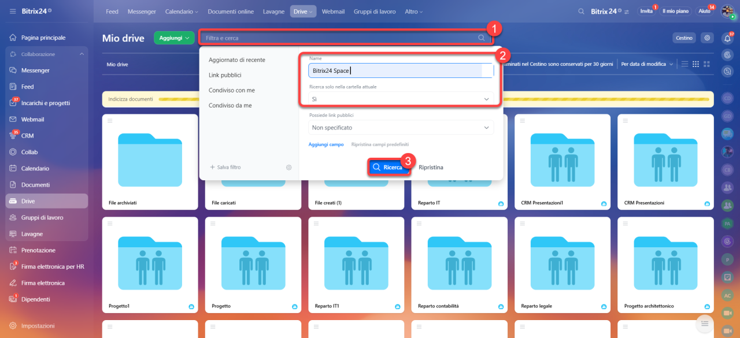The image size is (740, 338).
Task: Open the Aggiungi dropdown button
Action: [x=174, y=38]
